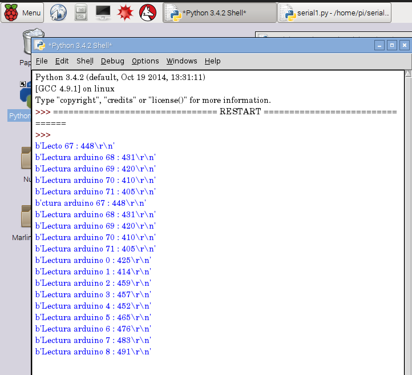This screenshot has width=412, height=375.
Task: Switch to Python 3.4.2 Shell taskbar entry
Action: (220, 13)
